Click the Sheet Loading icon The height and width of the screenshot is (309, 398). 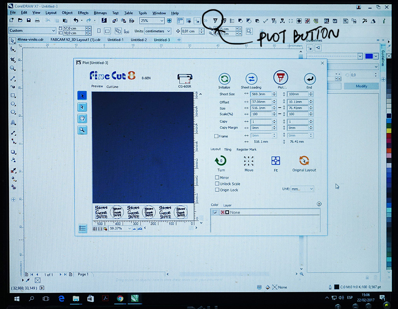pyautogui.click(x=251, y=79)
